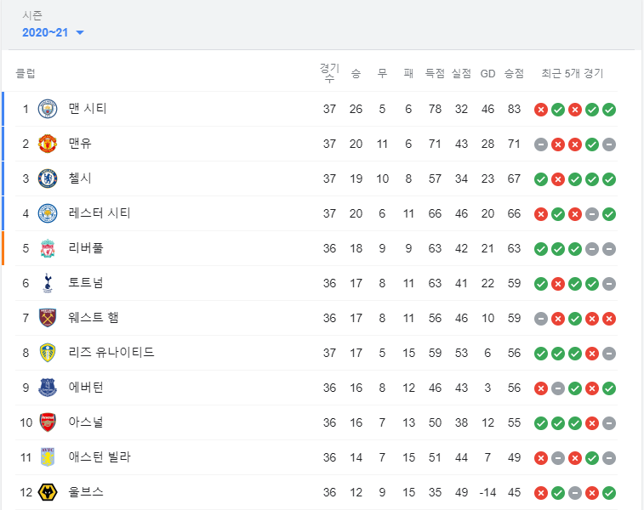644x510 pixels.
Task: Click the 최근 5개 경기 column header
Action: click(573, 73)
